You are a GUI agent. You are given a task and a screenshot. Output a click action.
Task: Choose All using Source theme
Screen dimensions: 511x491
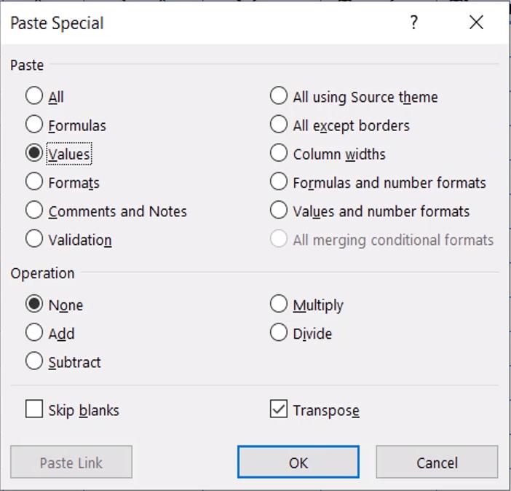(279, 96)
